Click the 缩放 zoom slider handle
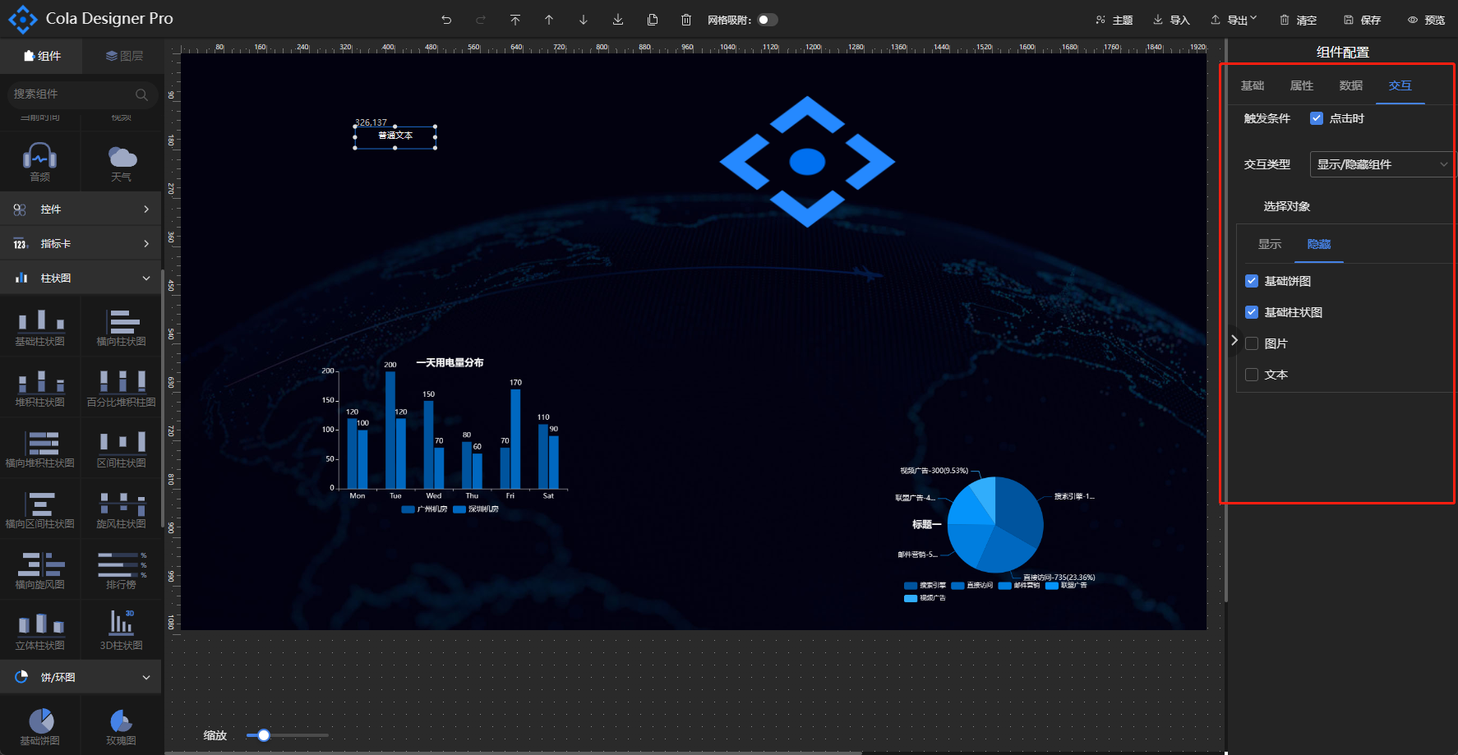Image resolution: width=1458 pixels, height=755 pixels. 264,735
